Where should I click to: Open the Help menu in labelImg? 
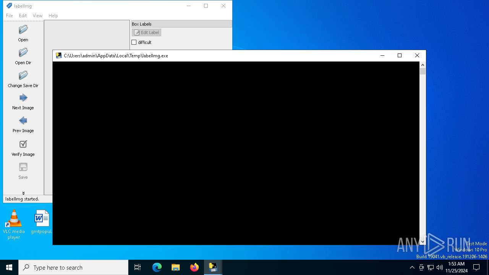(53, 16)
